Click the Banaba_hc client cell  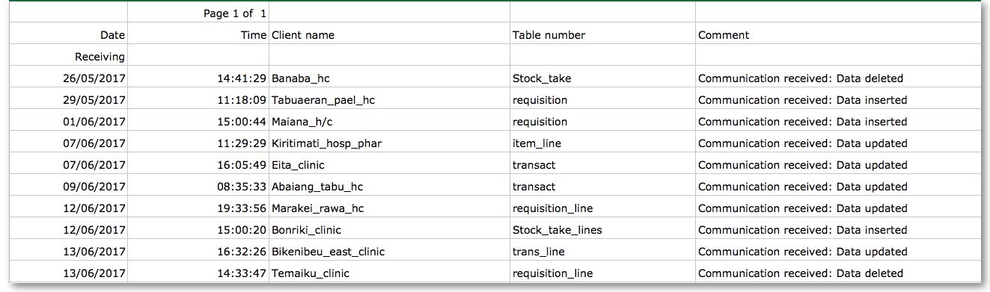pos(389,78)
